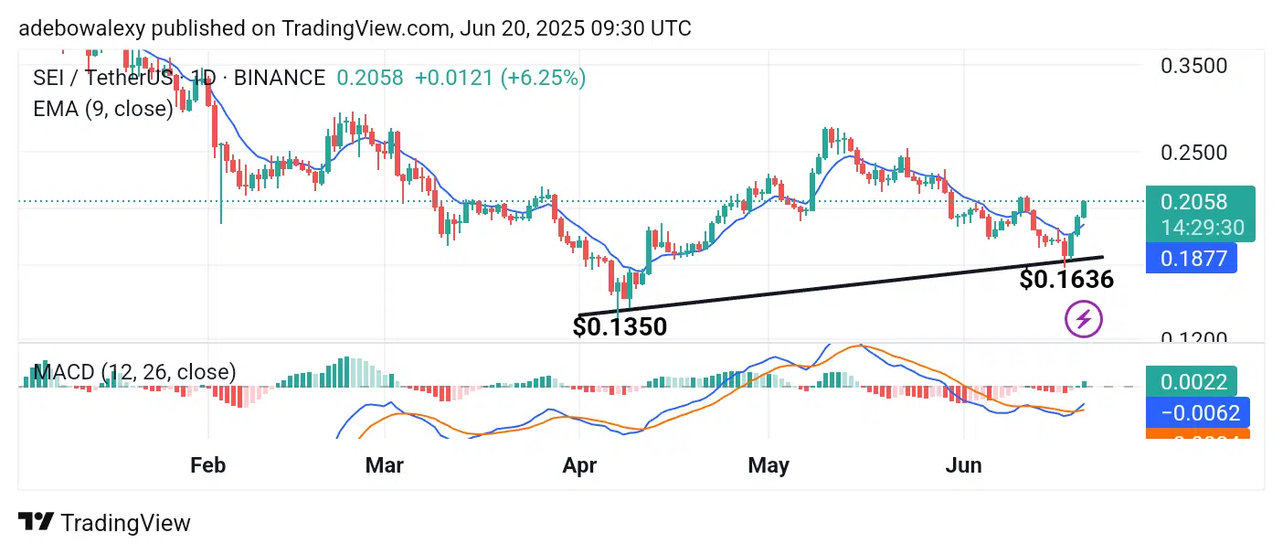The width and height of the screenshot is (1283, 554).
Task: Click the 0.2500 price axis label
Action: (x=1193, y=152)
